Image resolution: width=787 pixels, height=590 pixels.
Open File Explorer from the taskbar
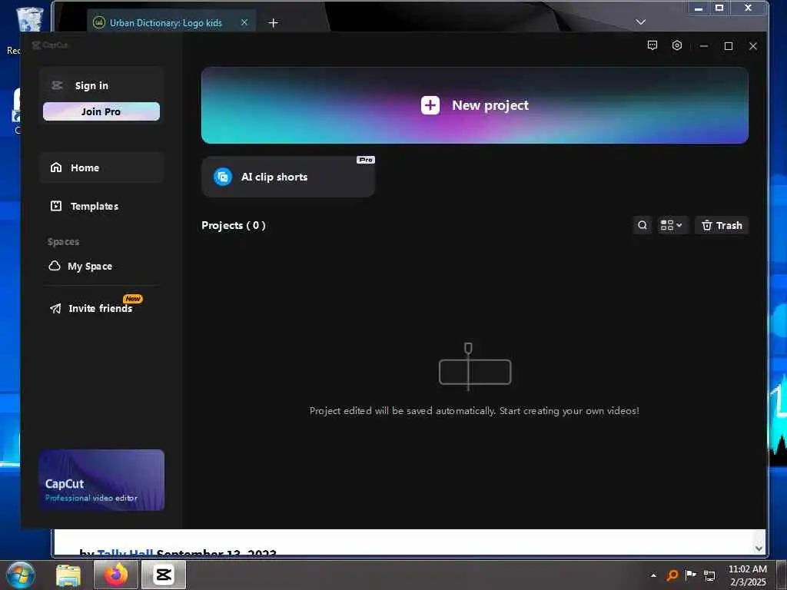[x=68, y=575]
